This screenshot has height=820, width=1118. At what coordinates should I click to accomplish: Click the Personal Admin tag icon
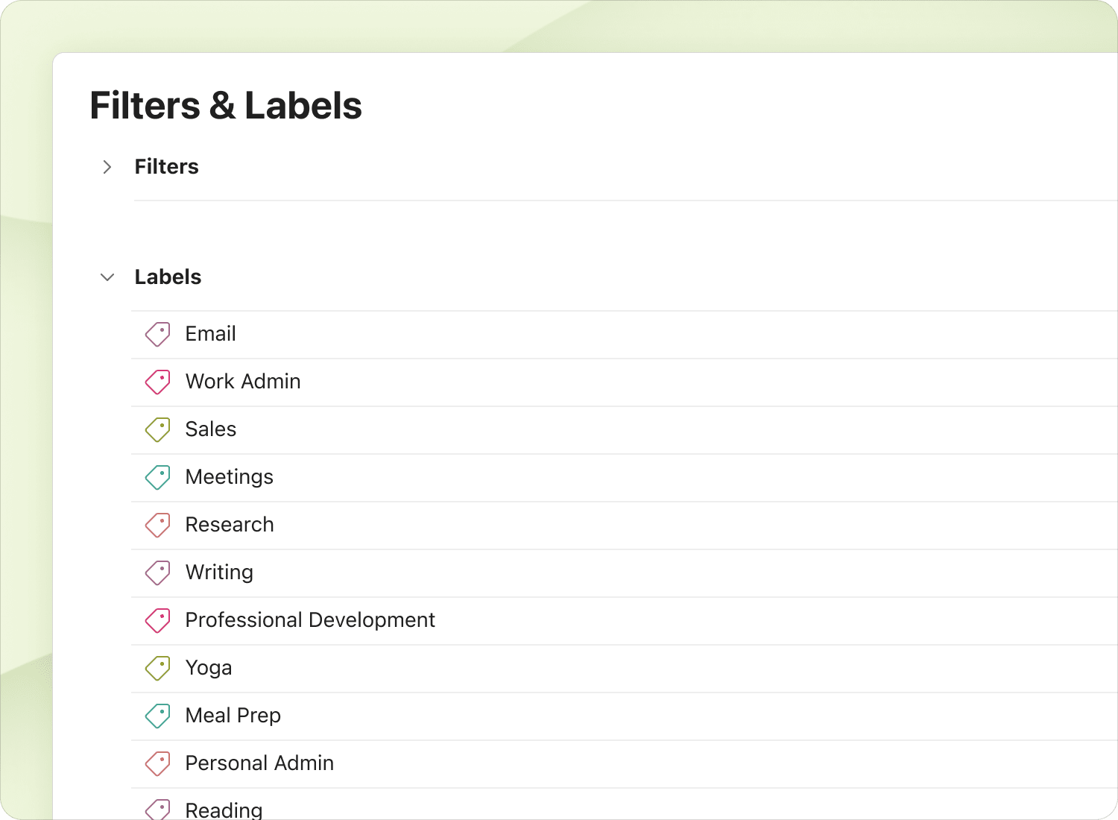[x=158, y=763]
